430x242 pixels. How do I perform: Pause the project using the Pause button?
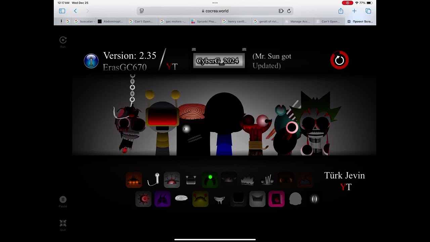[x=63, y=202]
